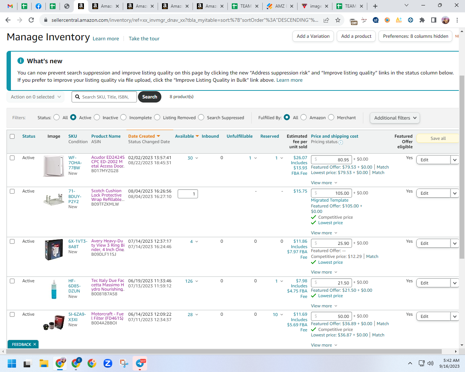Launch the AMZ Scout extension

point(399,20)
